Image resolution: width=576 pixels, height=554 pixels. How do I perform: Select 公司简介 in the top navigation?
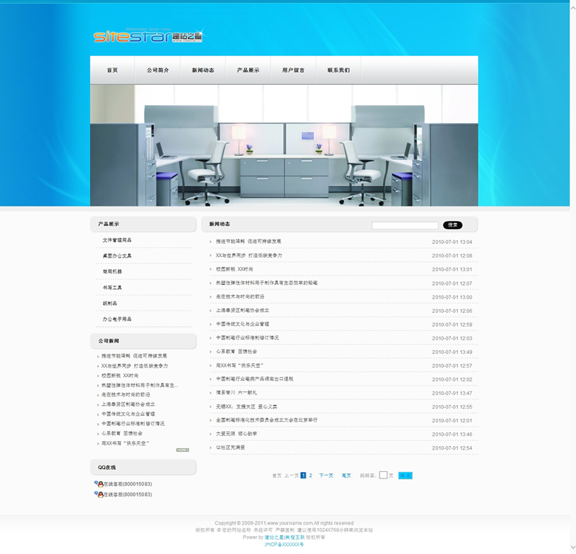pos(158,71)
